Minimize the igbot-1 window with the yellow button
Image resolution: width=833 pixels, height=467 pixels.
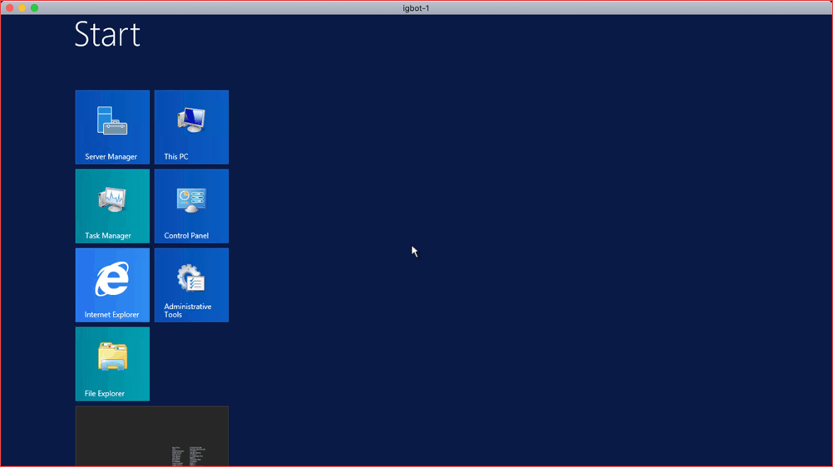click(22, 8)
